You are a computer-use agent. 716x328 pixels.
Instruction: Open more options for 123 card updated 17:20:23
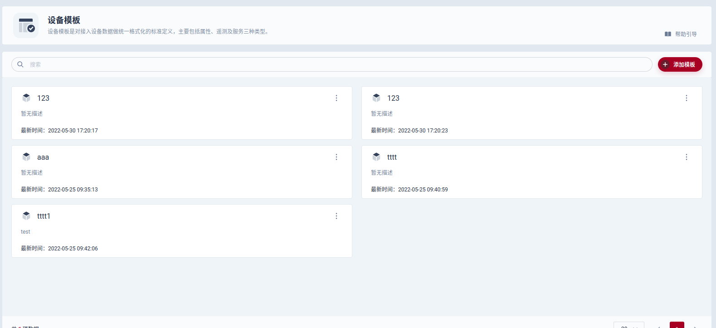687,98
